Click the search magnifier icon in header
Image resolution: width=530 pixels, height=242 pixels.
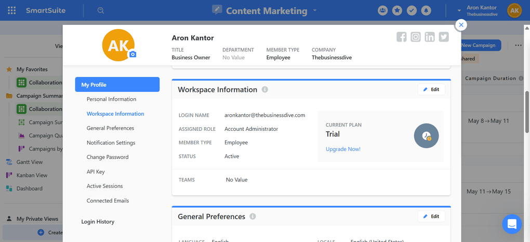100,10
